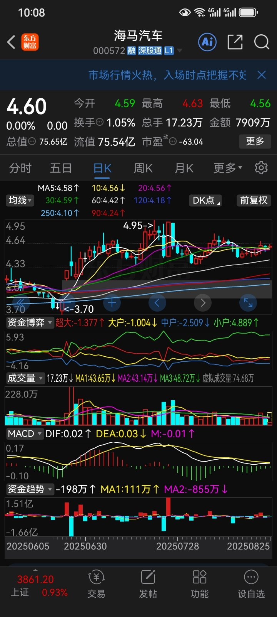This screenshot has height=617, width=277.
Task: Tap the 虚拟成交量:74.68万 label
Action: pyautogui.click(x=228, y=378)
